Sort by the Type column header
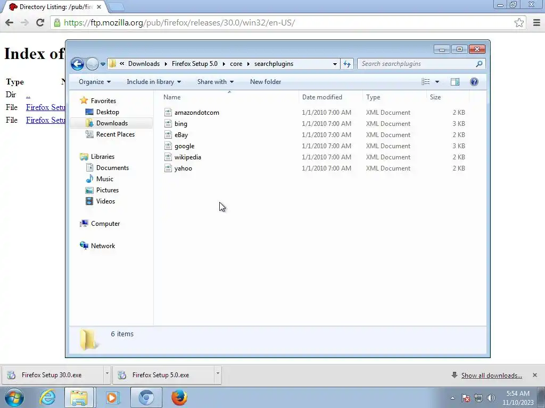The image size is (545, 408). (x=394, y=97)
